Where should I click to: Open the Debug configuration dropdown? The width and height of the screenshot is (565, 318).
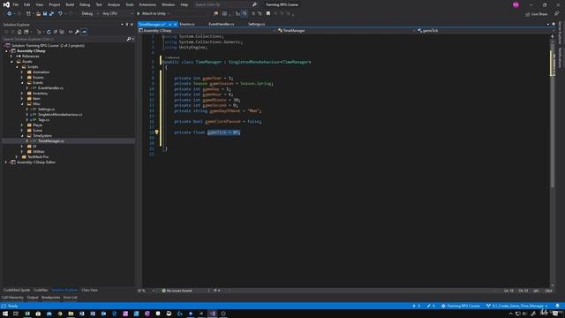point(89,14)
